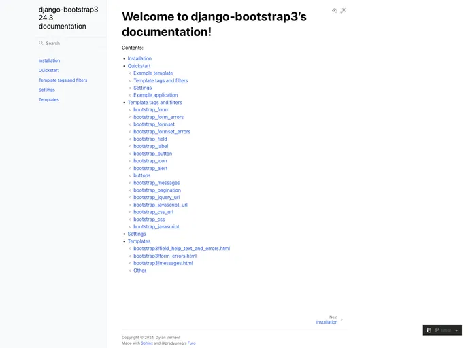The height and width of the screenshot is (348, 468).
Task: Click the Contents: label text
Action: (133, 48)
